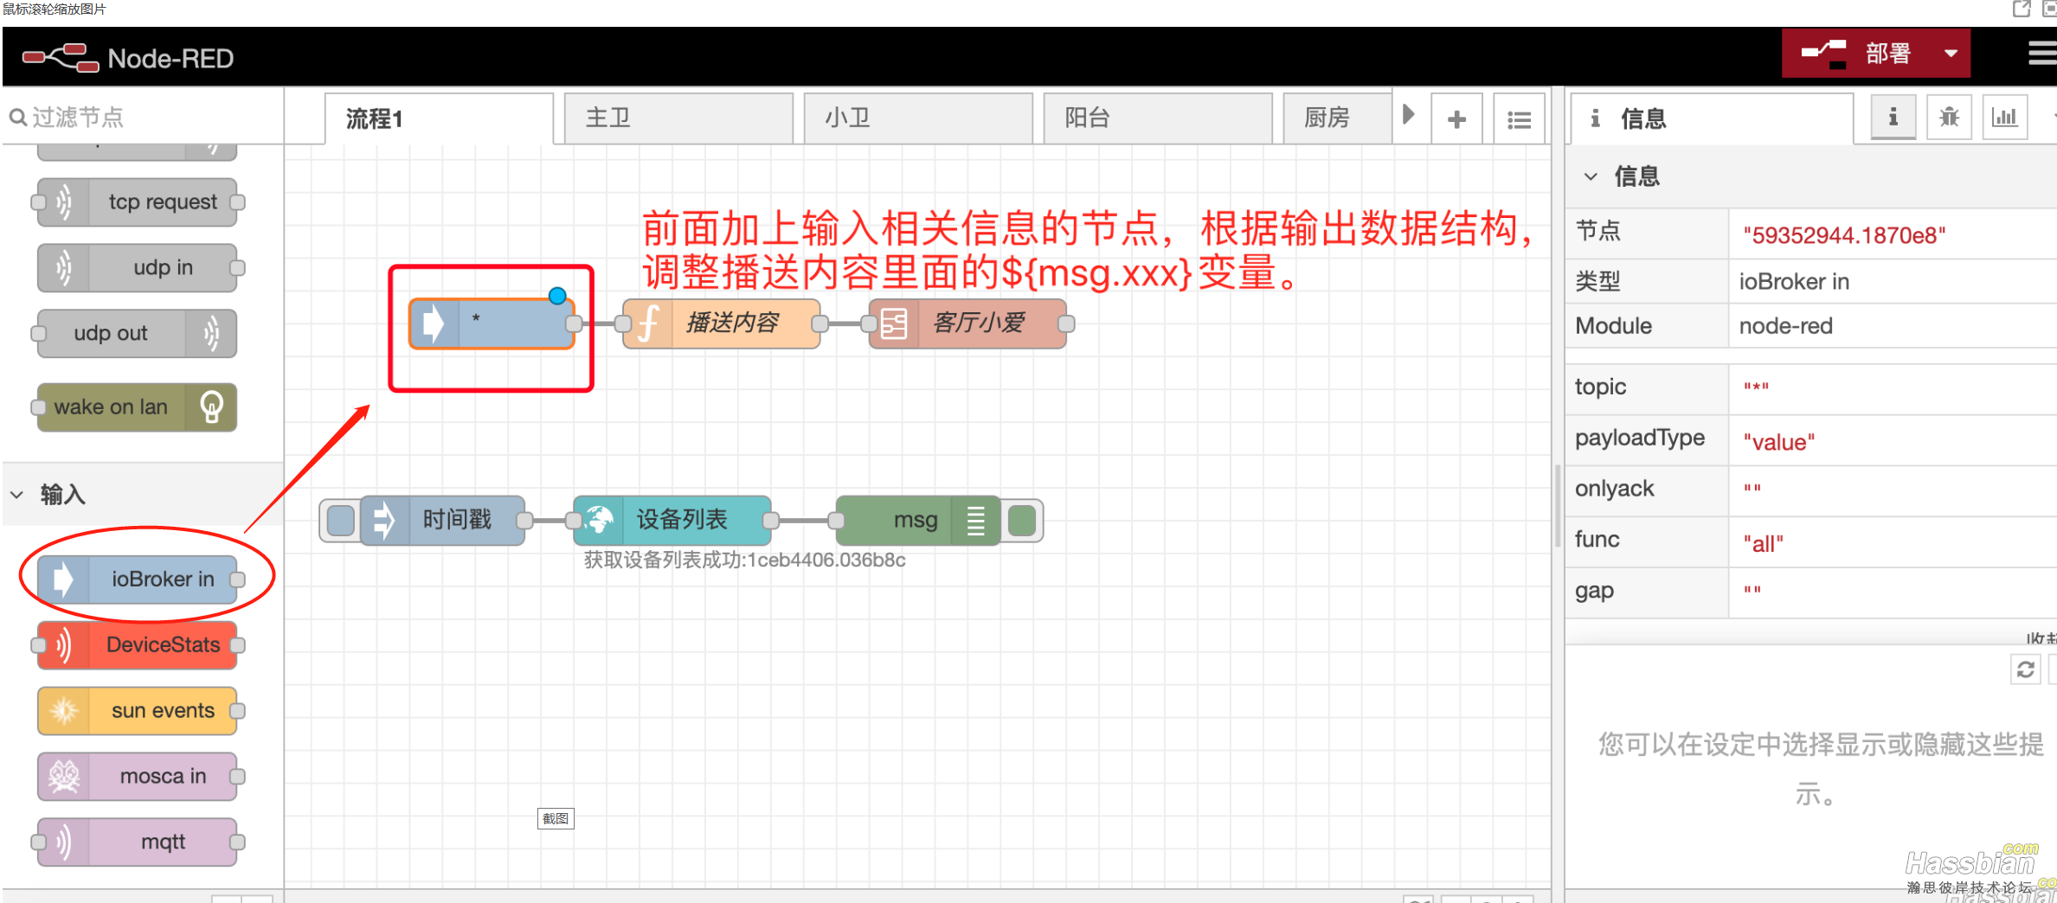Click the globe icon on 设备列表

(600, 521)
